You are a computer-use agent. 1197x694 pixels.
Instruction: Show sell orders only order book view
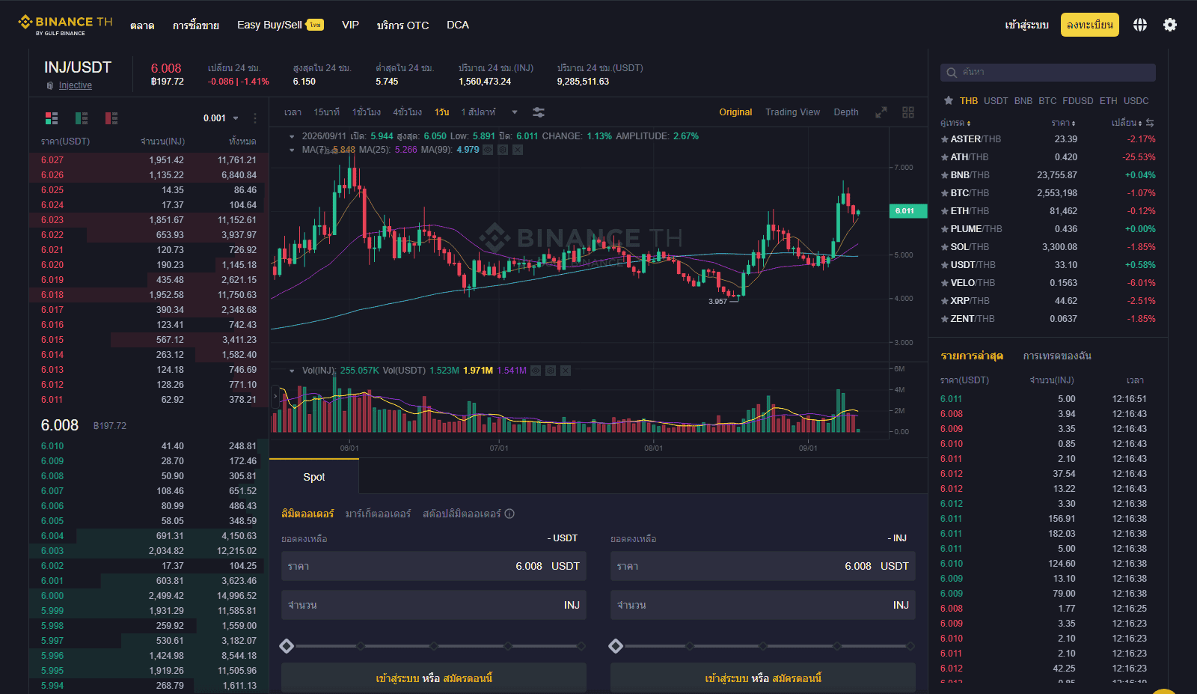point(111,118)
